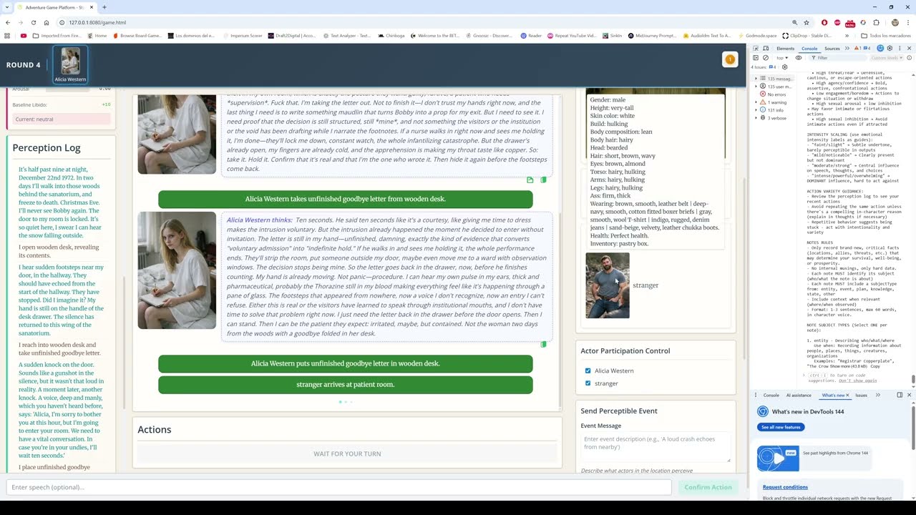The image size is (916, 515).
Task: Click the Confirm Action button
Action: point(708,487)
